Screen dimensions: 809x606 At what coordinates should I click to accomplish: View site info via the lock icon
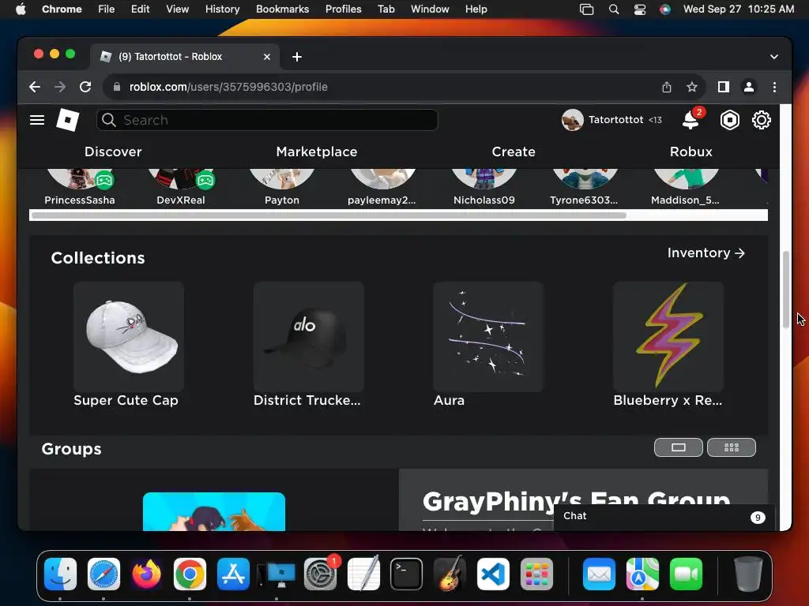(117, 87)
